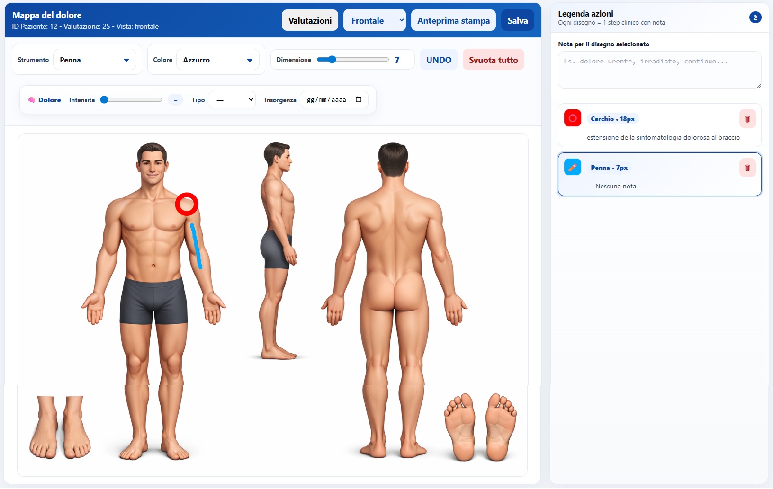Open Anteprima stampa
This screenshot has height=489, width=773.
pos(453,20)
